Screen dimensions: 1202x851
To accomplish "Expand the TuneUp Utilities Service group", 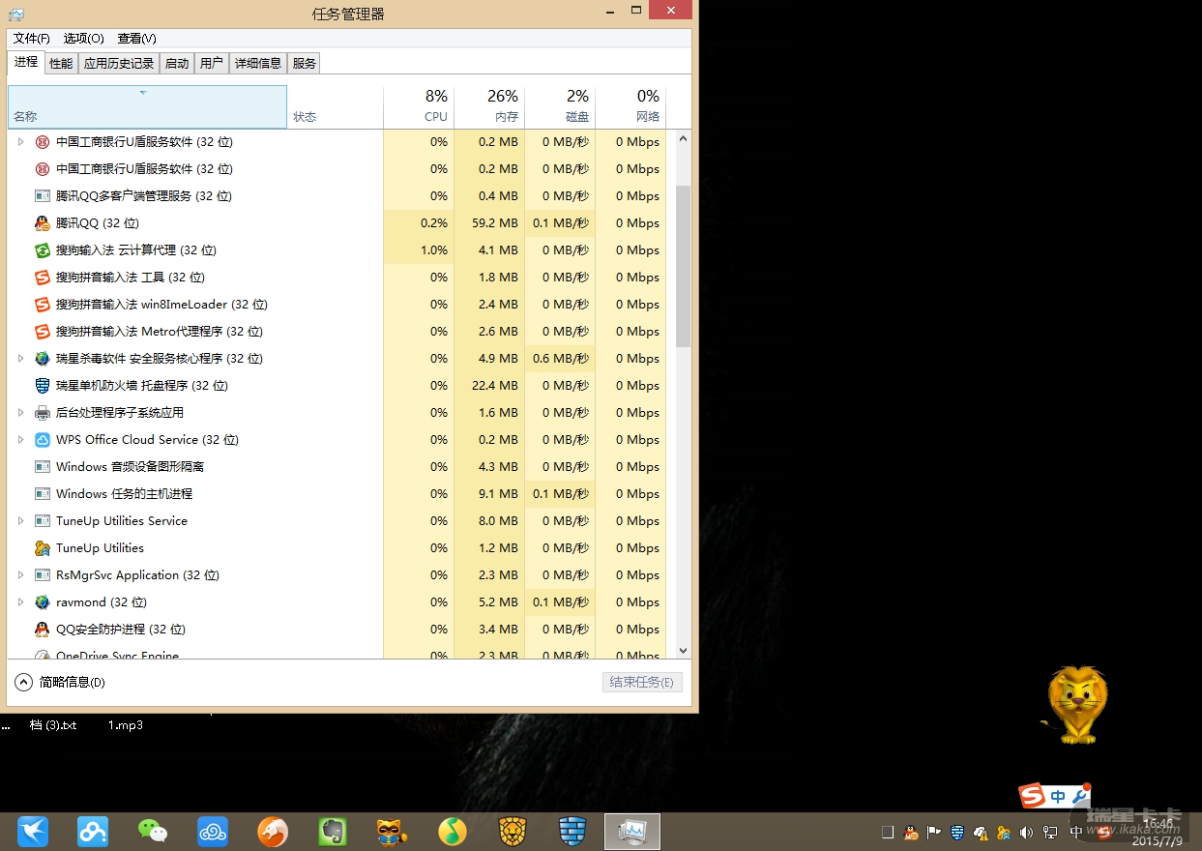I will click(x=20, y=521).
